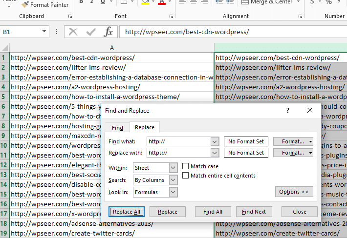Click the Find and Replace help question mark
The image size is (347, 238).
[288, 110]
